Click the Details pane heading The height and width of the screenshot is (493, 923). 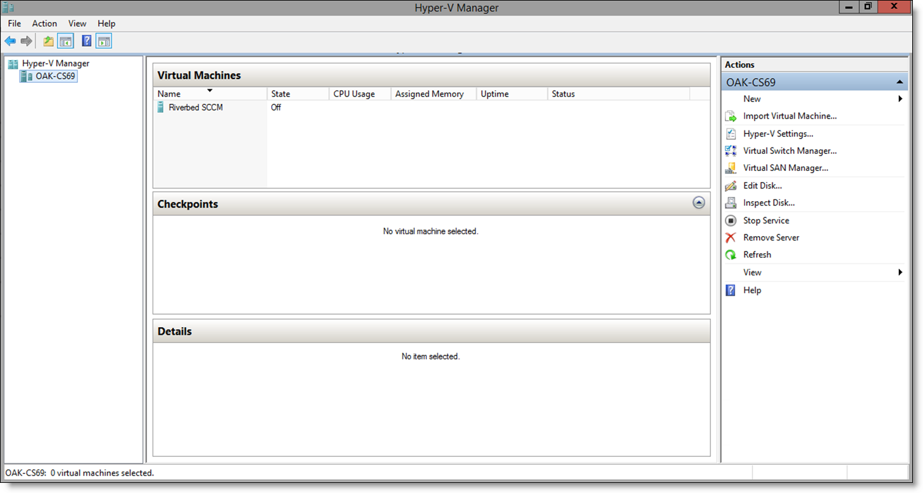point(175,331)
